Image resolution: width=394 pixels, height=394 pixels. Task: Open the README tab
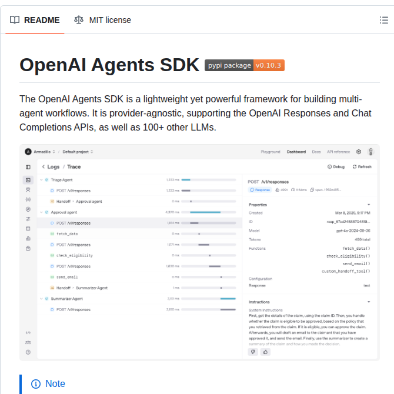35,20
